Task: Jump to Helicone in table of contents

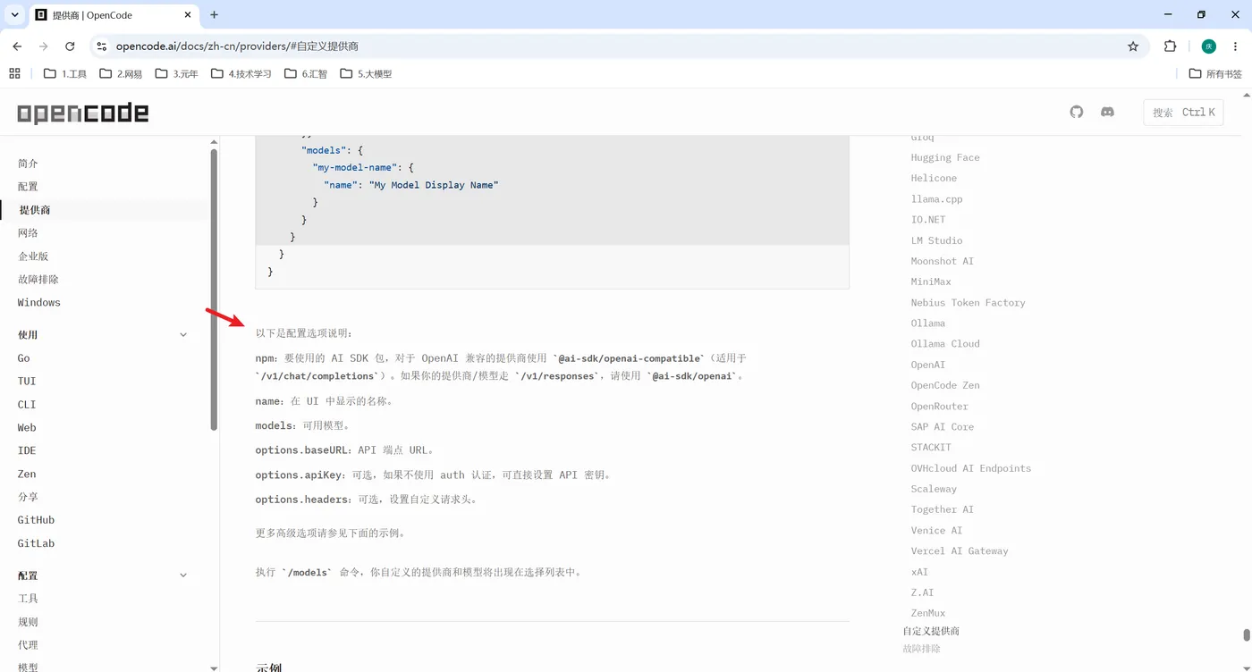Action: [x=934, y=178]
